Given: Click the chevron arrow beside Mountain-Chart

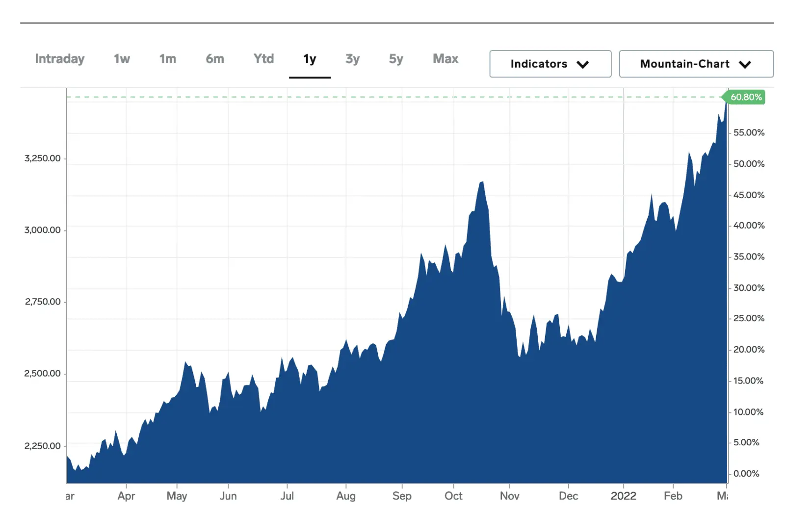Looking at the screenshot, I should (x=745, y=64).
